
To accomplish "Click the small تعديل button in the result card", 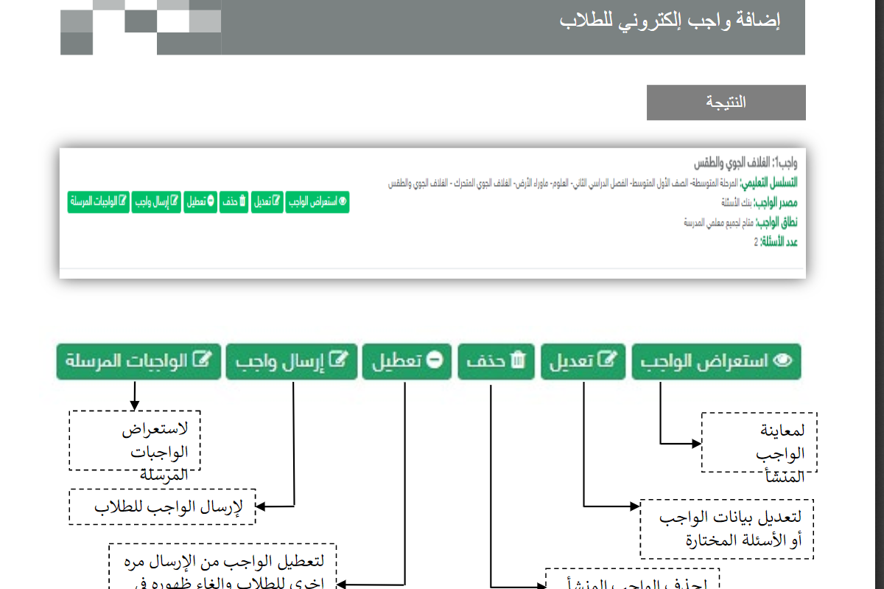I will pyautogui.click(x=267, y=202).
